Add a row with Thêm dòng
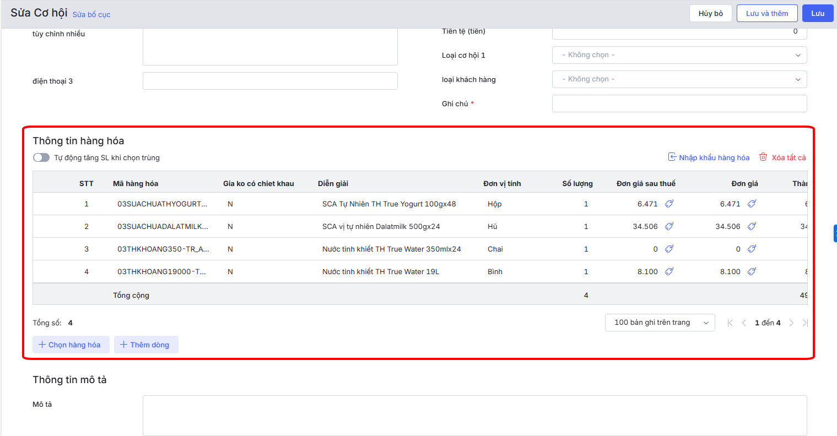This screenshot has height=436, width=837. [x=146, y=345]
